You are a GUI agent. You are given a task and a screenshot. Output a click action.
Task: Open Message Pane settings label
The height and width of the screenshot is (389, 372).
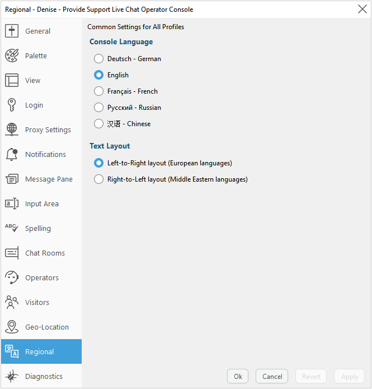[49, 179]
